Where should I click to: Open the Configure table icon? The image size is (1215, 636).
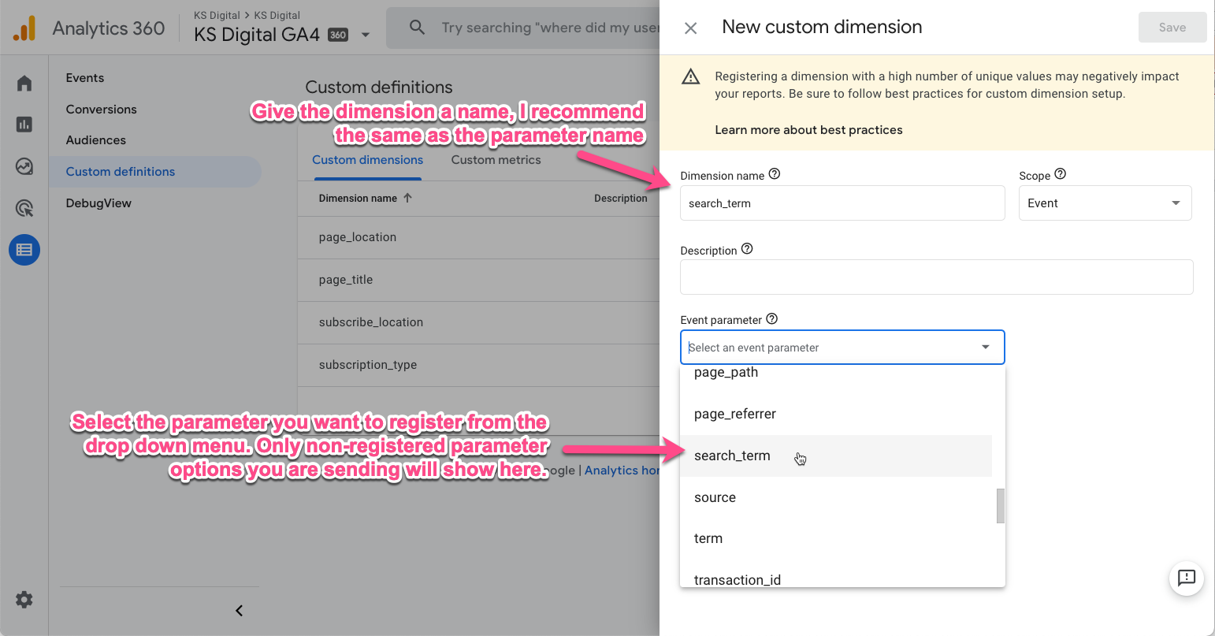point(24,250)
